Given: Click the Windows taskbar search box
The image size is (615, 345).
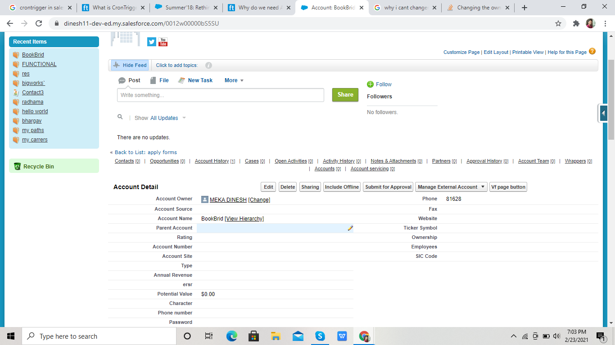Looking at the screenshot, I should 98,336.
